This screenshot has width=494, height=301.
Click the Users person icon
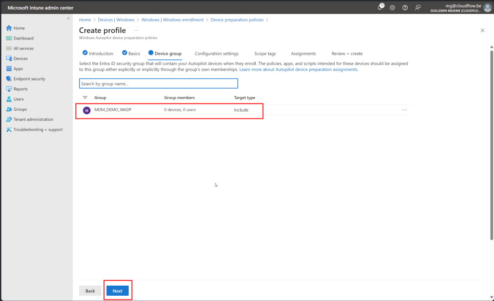[x=9, y=99]
